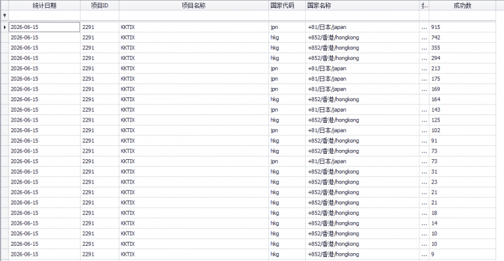Click the date cell in the 125 row
This screenshot has width=504, height=261.
(x=45, y=120)
